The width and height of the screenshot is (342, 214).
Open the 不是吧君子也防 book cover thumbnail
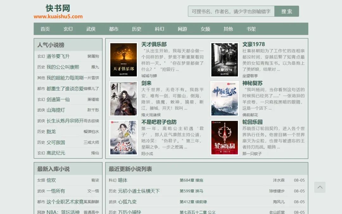(123, 137)
